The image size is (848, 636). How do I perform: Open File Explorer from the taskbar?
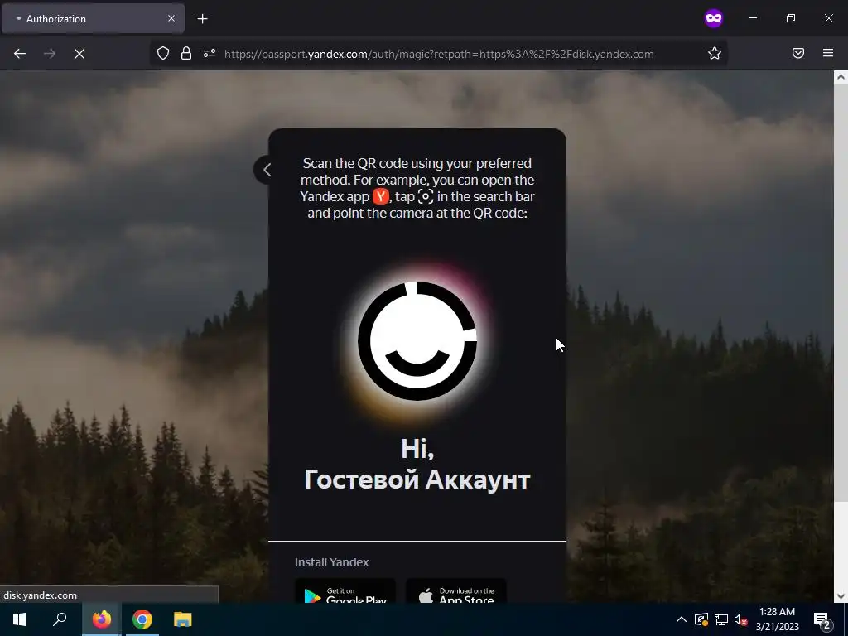pyautogui.click(x=183, y=619)
